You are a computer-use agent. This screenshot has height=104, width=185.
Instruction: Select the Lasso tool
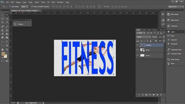coord(2,18)
